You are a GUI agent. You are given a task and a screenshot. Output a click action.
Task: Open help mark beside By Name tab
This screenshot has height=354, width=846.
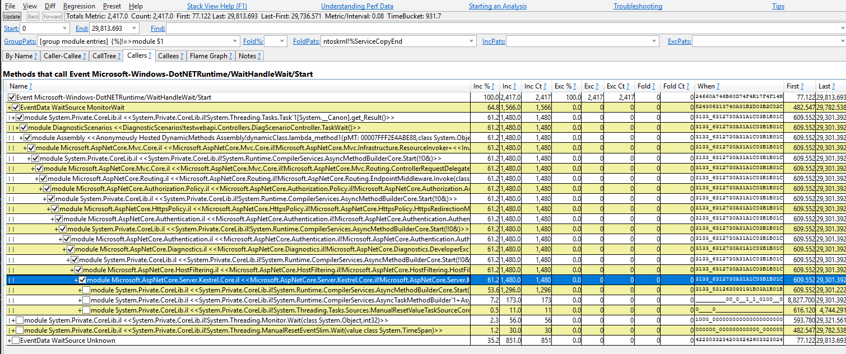(x=36, y=56)
